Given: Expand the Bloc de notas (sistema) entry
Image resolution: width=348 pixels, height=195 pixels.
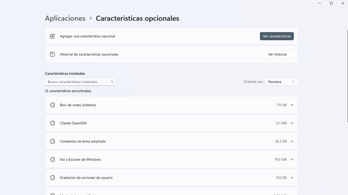Looking at the screenshot, I should coord(292,105).
